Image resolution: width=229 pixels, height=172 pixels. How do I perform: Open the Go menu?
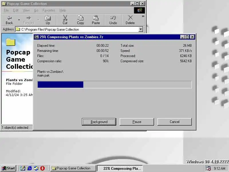[x=36, y=10]
